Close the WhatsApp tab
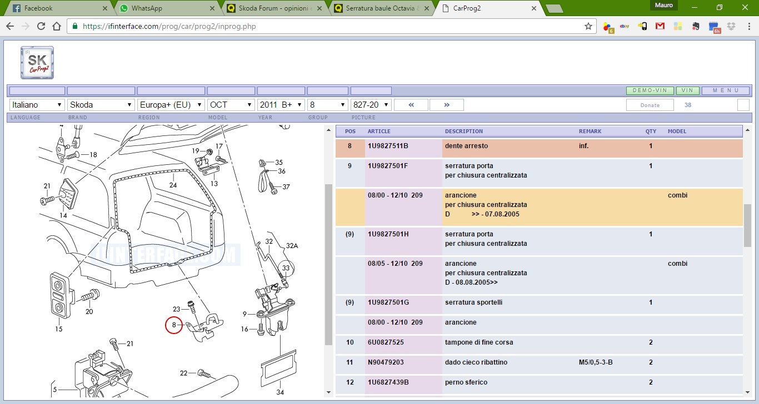This screenshot has width=759, height=404. coord(212,8)
